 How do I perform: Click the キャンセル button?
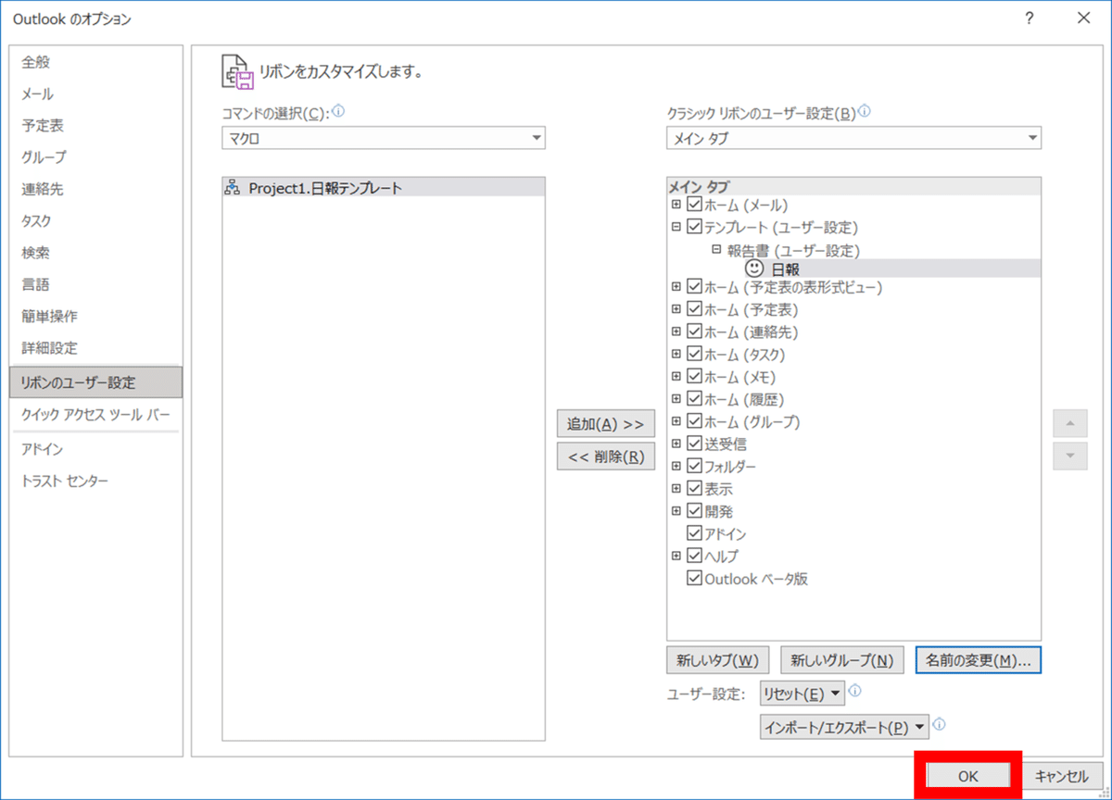(1062, 777)
